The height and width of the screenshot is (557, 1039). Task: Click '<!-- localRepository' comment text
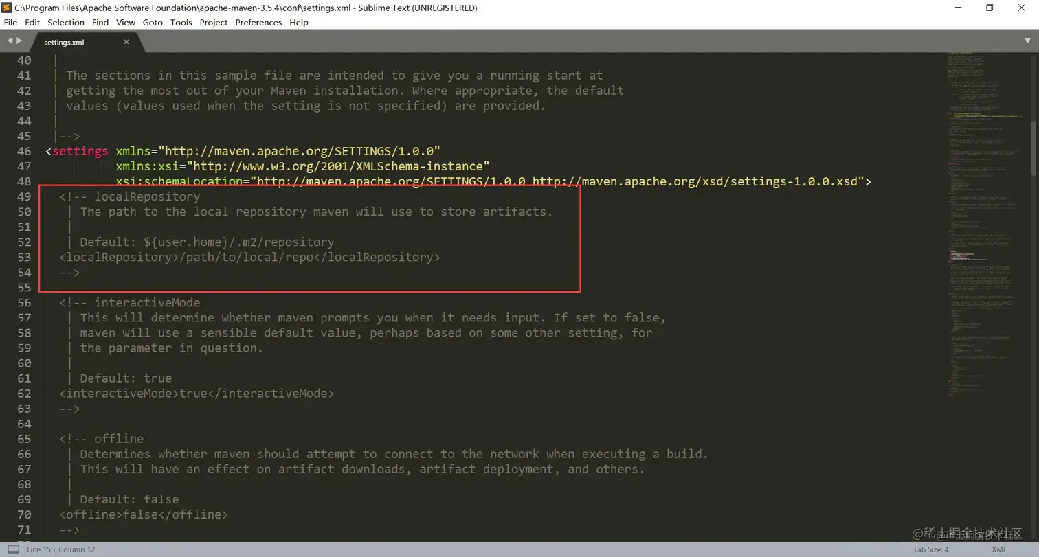pyautogui.click(x=130, y=196)
